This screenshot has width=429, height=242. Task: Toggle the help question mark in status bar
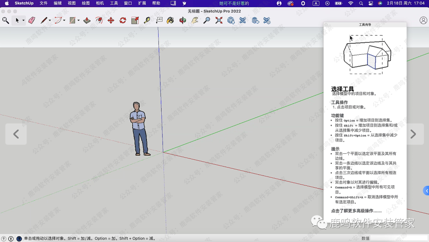click(x=19, y=239)
